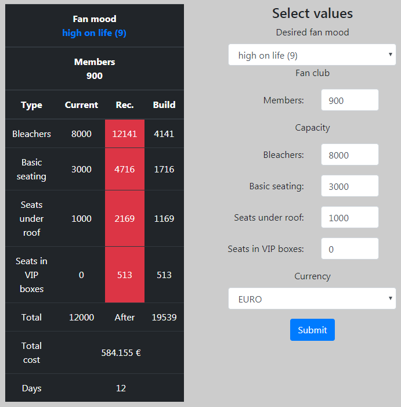Click recommended Basic seating value 4716
This screenshot has height=407, width=401.
click(x=125, y=169)
